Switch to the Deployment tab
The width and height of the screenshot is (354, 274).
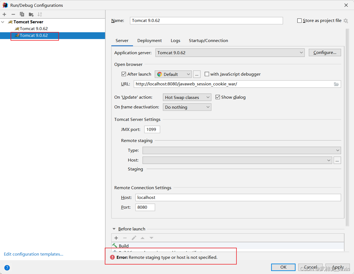(x=150, y=41)
